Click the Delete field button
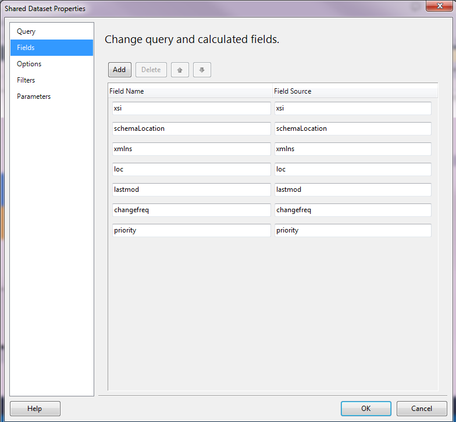This screenshot has width=456, height=422. pos(151,70)
